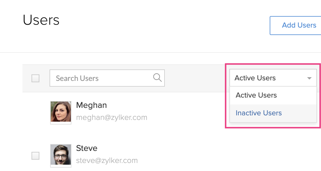Open Steve's user name link

(x=87, y=148)
